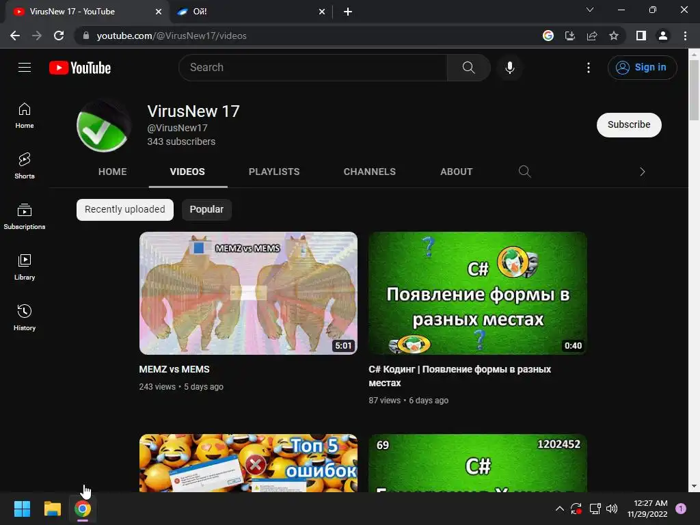Open the tab search dropdown chevron
Image resolution: width=700 pixels, height=525 pixels.
click(x=590, y=10)
